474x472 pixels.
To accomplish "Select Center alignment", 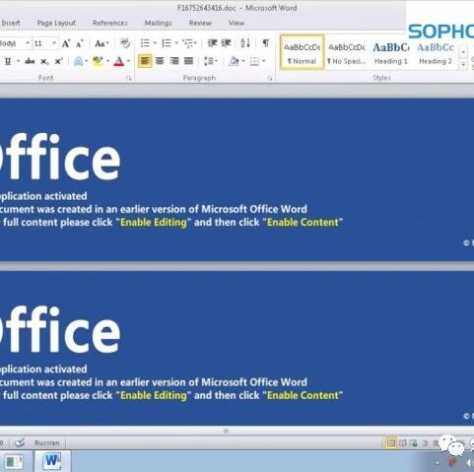I will click(x=160, y=61).
